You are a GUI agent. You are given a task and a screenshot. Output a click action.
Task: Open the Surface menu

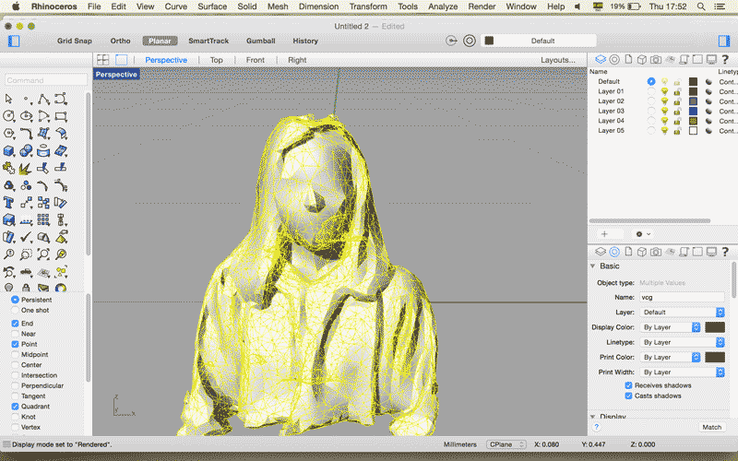click(212, 6)
